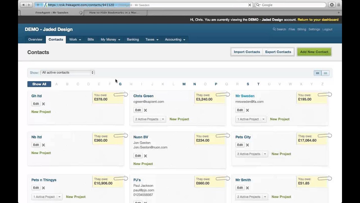Switch to grid view of contacts
The width and height of the screenshot is (360, 203).
tap(318, 73)
